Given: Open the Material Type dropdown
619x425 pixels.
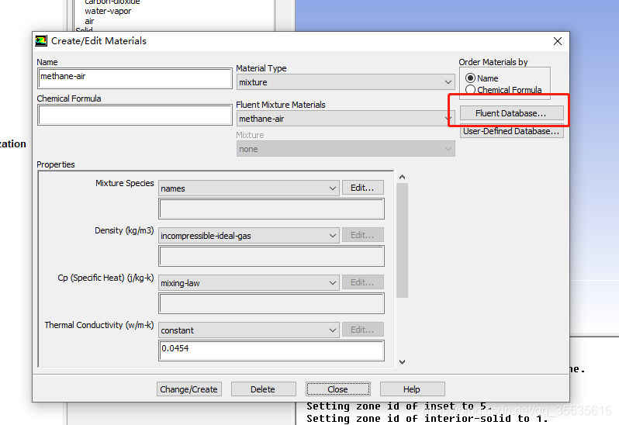Looking at the screenshot, I should [x=345, y=82].
